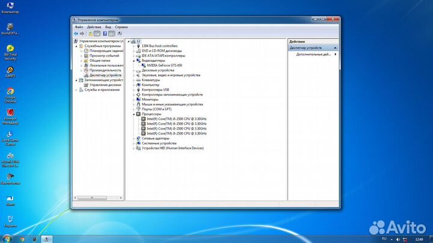Select Диспетчер устройств in the left tree
The height and width of the screenshot is (243, 433).
105,75
